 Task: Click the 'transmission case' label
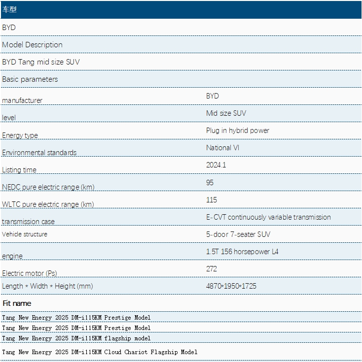28,222
